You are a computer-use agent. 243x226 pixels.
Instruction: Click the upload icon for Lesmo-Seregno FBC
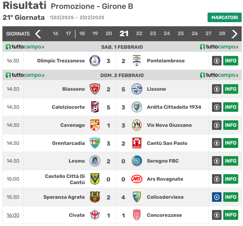tap(217, 161)
